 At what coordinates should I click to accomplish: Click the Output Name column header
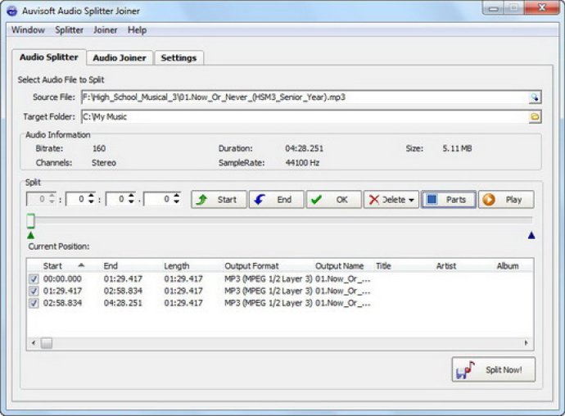pyautogui.click(x=343, y=266)
